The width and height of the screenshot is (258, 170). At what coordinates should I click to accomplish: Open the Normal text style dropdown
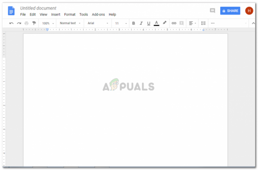pos(70,23)
